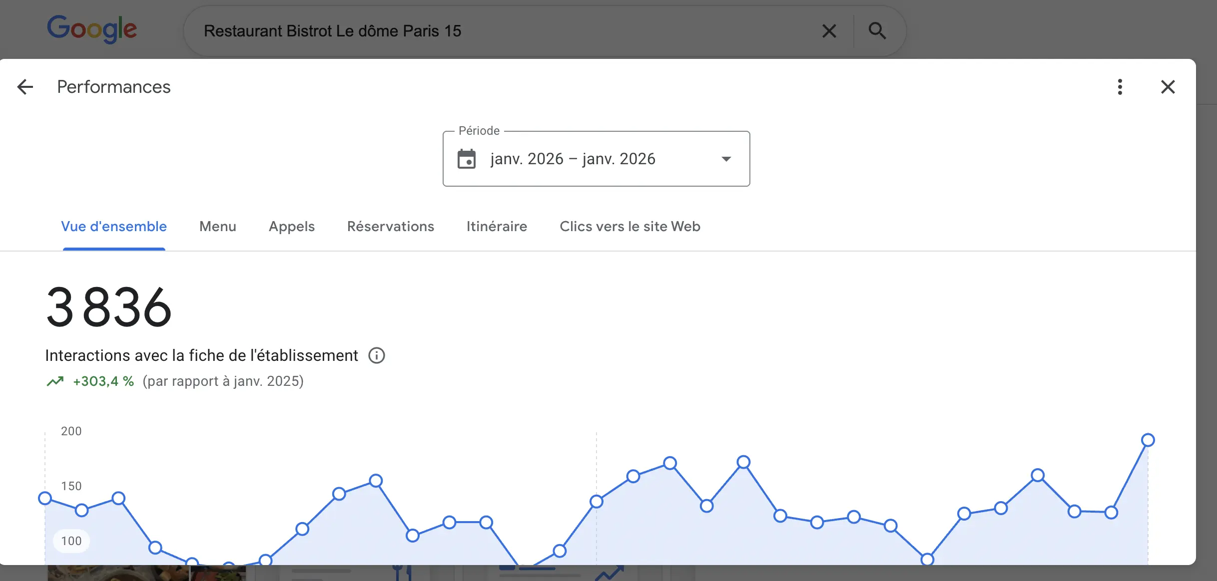Click the back arrow next to Performances
Screen dimensions: 1217x581
pyautogui.click(x=25, y=87)
